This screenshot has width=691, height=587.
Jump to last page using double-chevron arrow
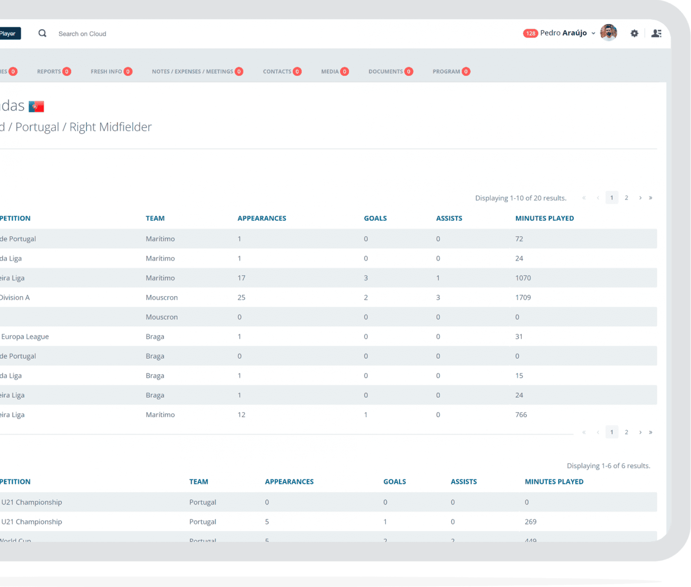651,198
